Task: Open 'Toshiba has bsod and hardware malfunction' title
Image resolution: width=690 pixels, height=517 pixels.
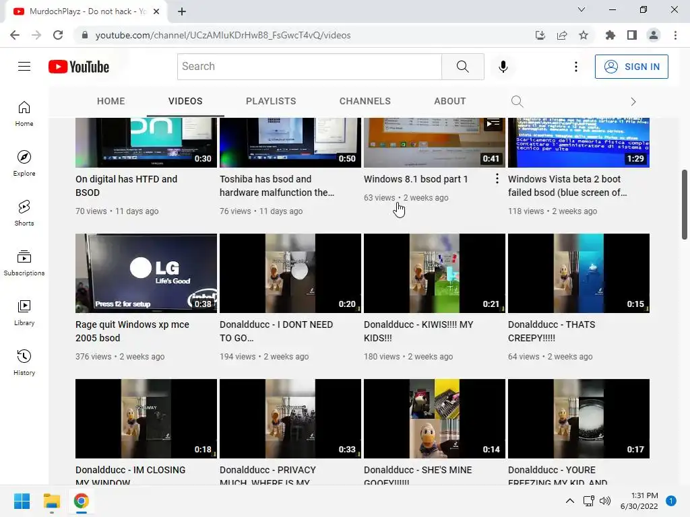Action: pyautogui.click(x=277, y=186)
